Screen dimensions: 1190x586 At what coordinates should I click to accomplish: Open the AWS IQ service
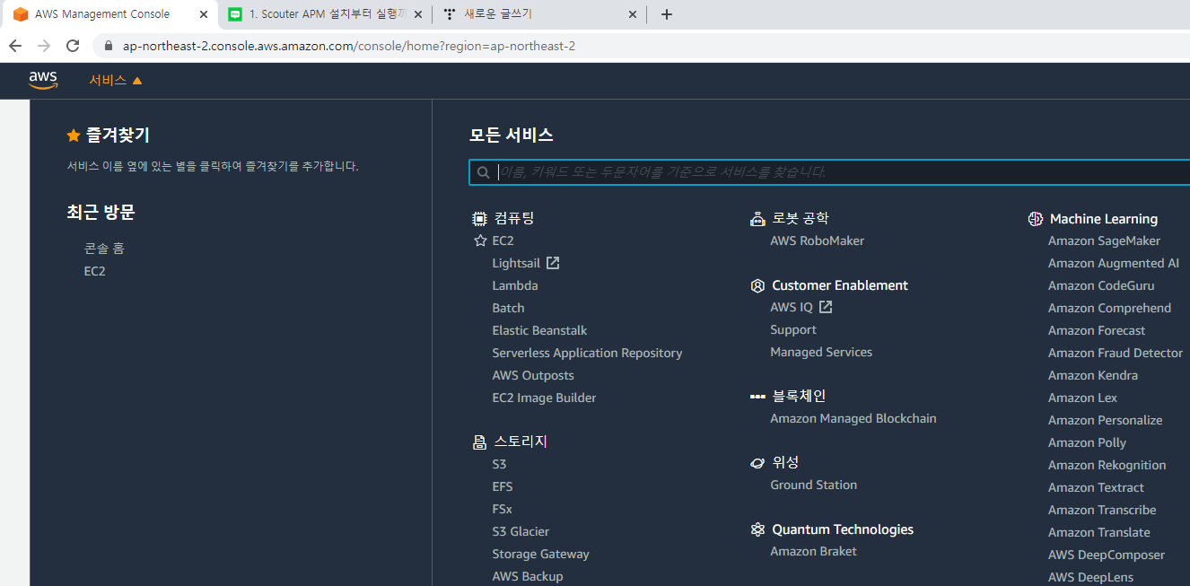click(x=792, y=307)
